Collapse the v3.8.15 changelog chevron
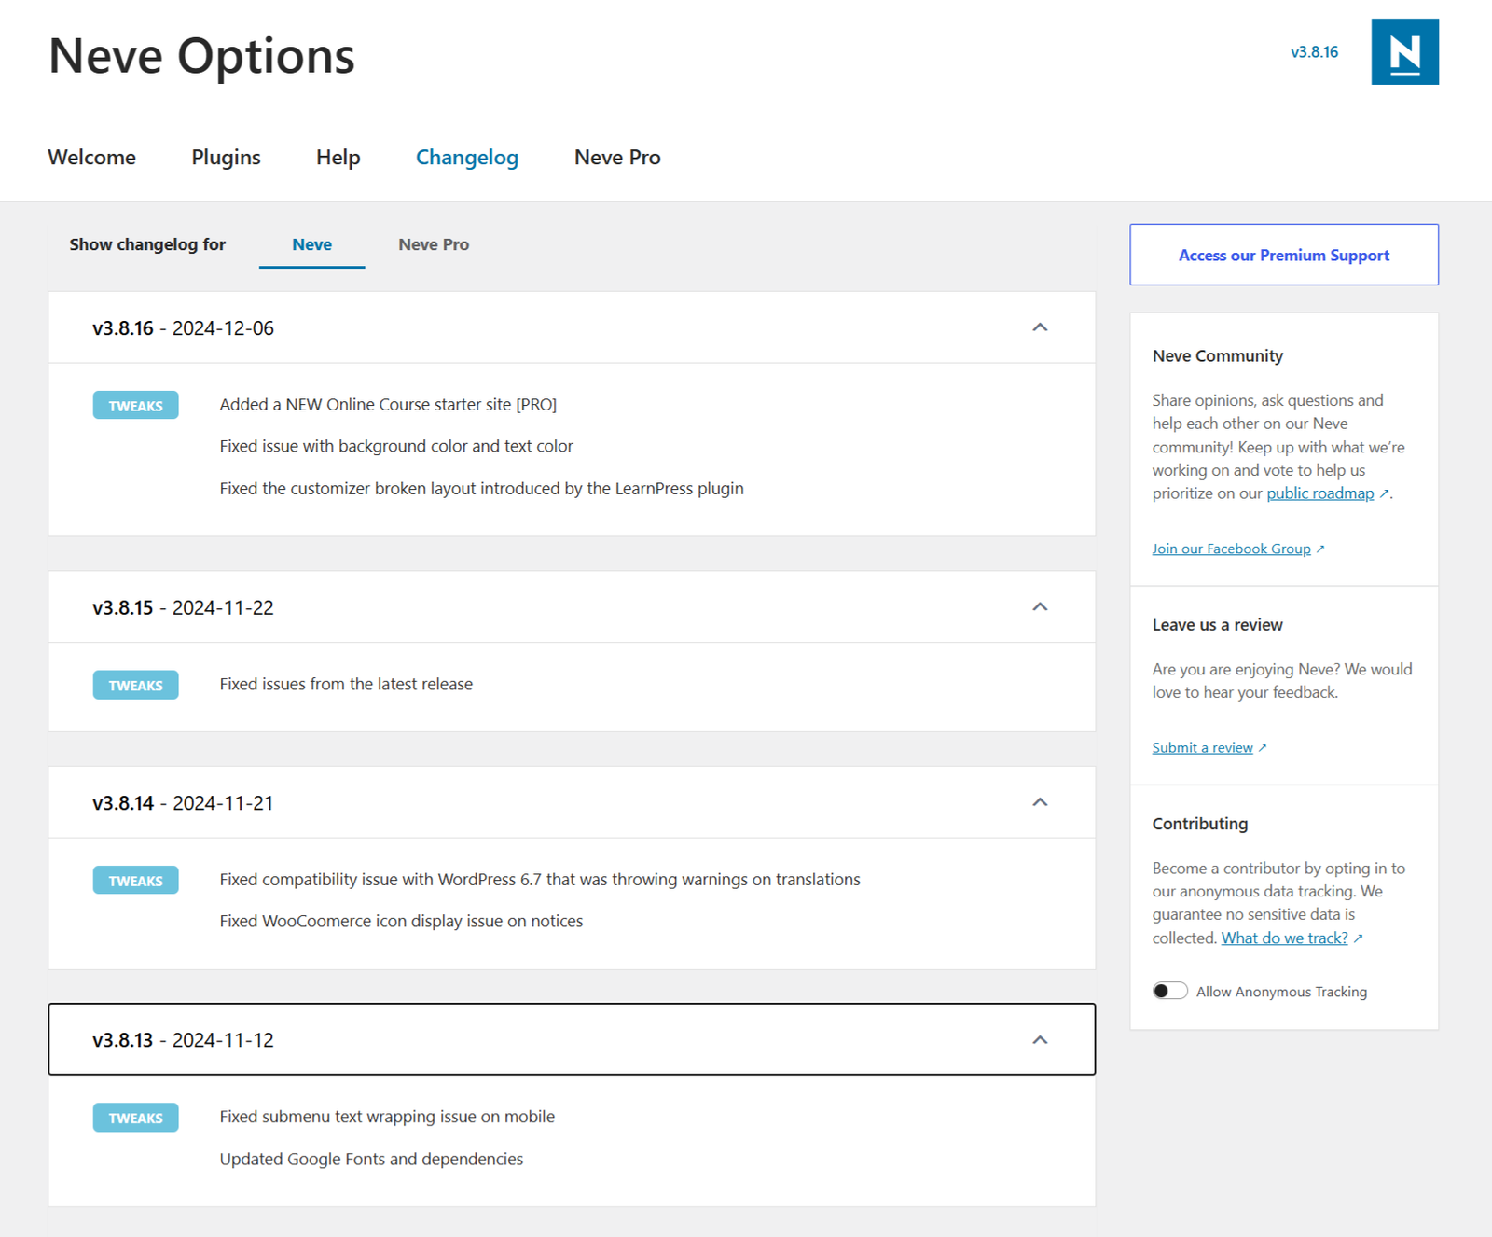Image resolution: width=1492 pixels, height=1237 pixels. click(1040, 607)
